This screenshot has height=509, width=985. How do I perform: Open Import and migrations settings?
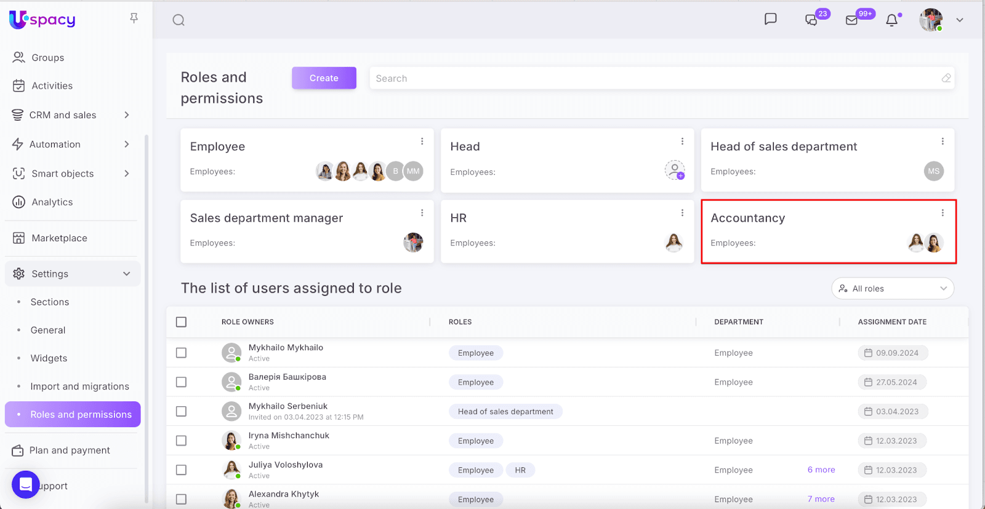tap(79, 387)
